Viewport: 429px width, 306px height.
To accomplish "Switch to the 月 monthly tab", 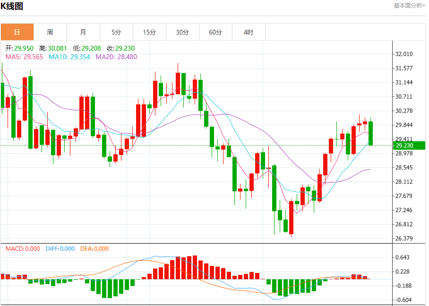I will click(84, 32).
